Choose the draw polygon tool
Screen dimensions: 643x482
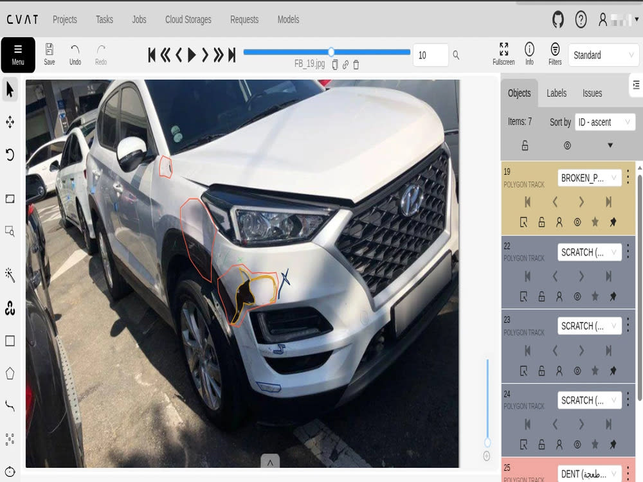coord(10,373)
